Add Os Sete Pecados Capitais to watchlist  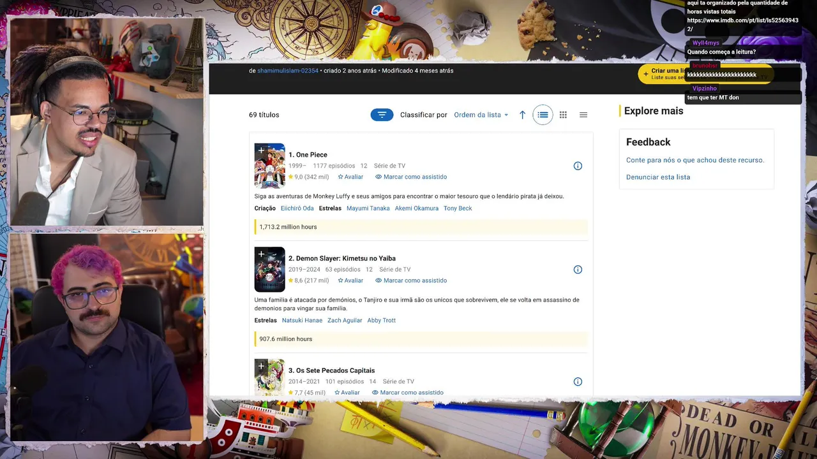click(261, 366)
